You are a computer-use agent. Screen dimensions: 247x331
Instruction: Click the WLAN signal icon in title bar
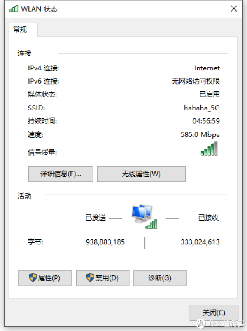coord(14,9)
